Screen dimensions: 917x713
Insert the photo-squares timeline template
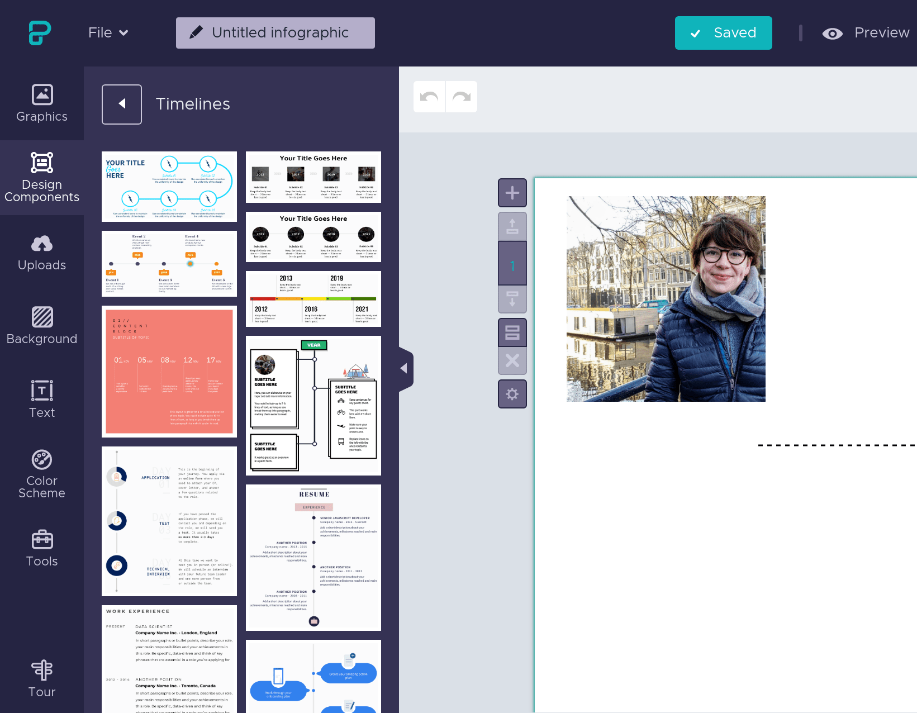(x=313, y=177)
